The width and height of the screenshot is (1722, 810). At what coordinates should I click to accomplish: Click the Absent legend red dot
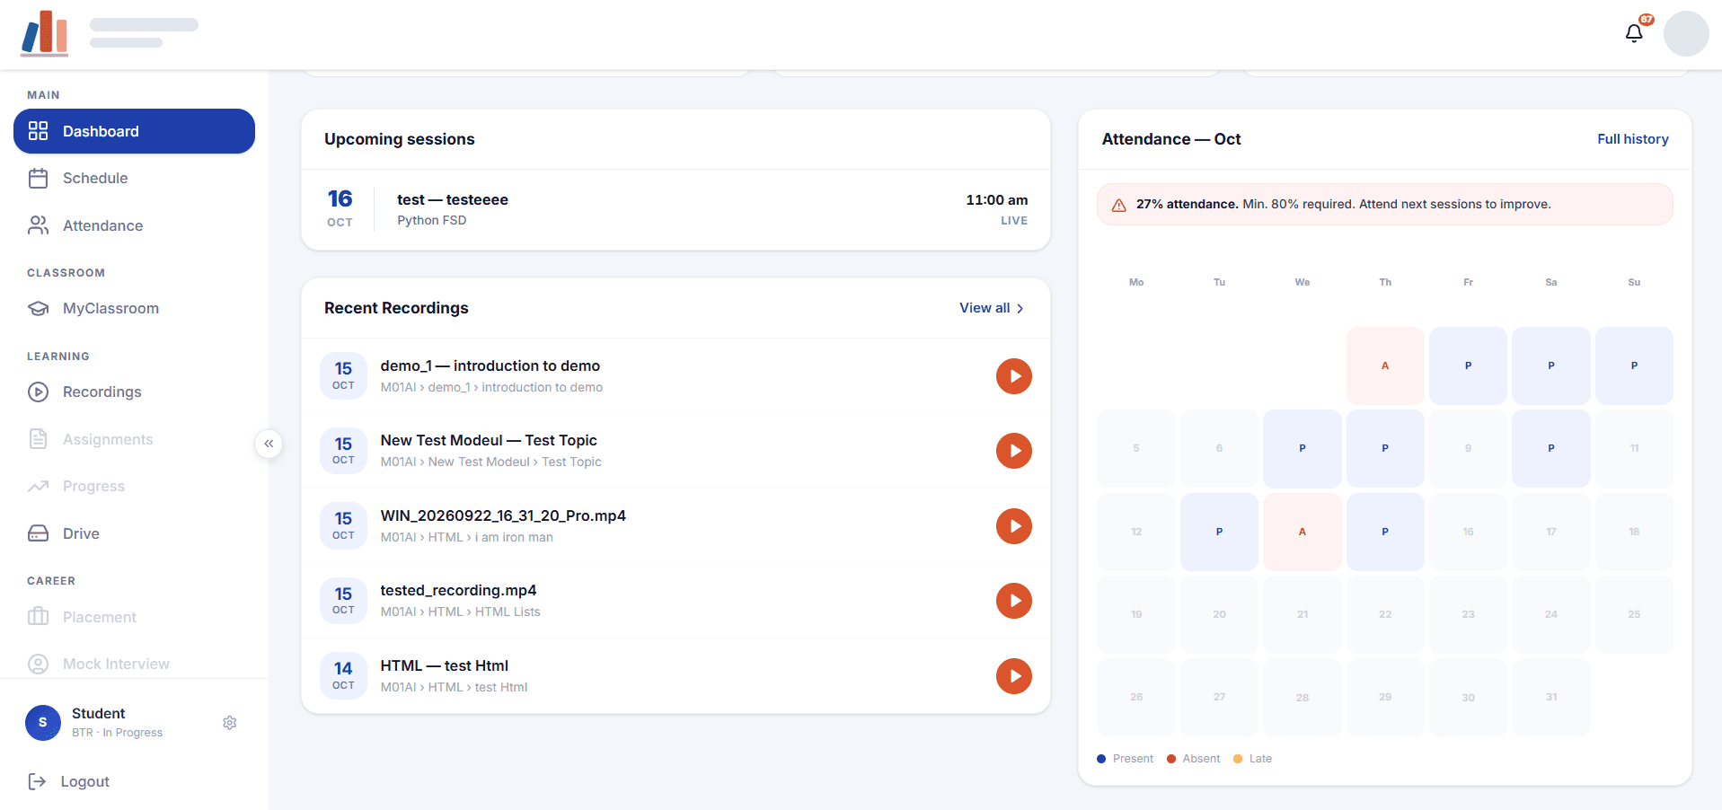coord(1171,759)
